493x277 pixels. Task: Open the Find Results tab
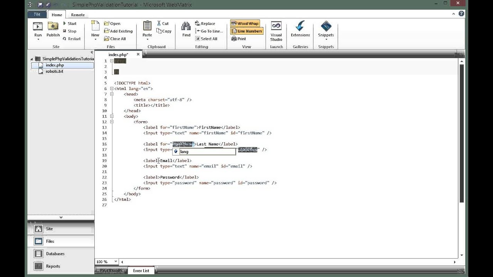(x=111, y=270)
